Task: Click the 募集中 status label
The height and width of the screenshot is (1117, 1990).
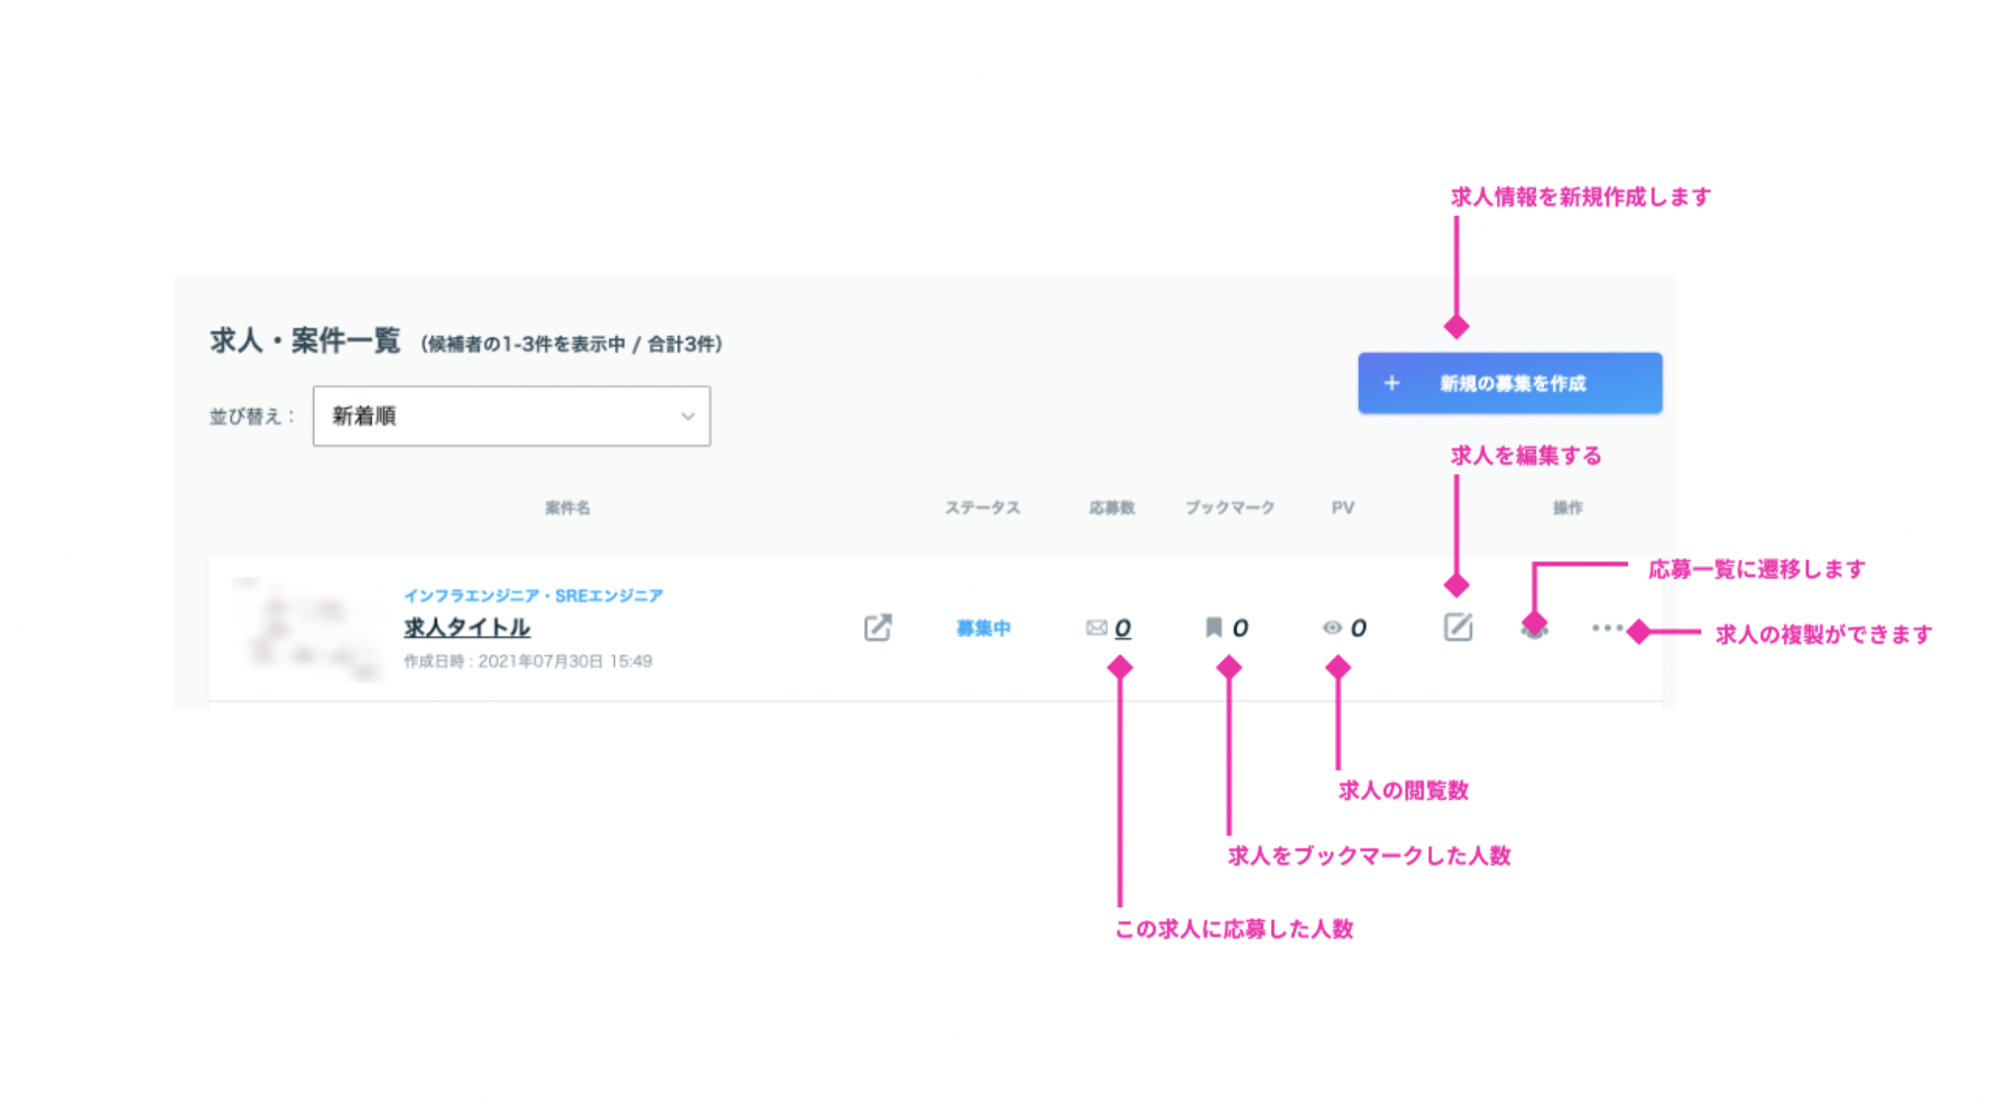Action: coord(983,629)
